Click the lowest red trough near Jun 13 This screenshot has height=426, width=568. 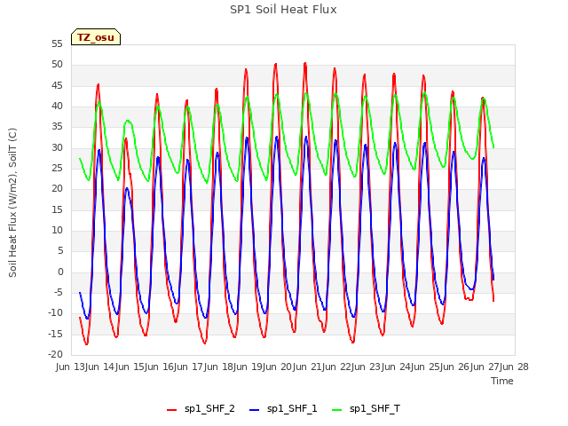click(87, 343)
